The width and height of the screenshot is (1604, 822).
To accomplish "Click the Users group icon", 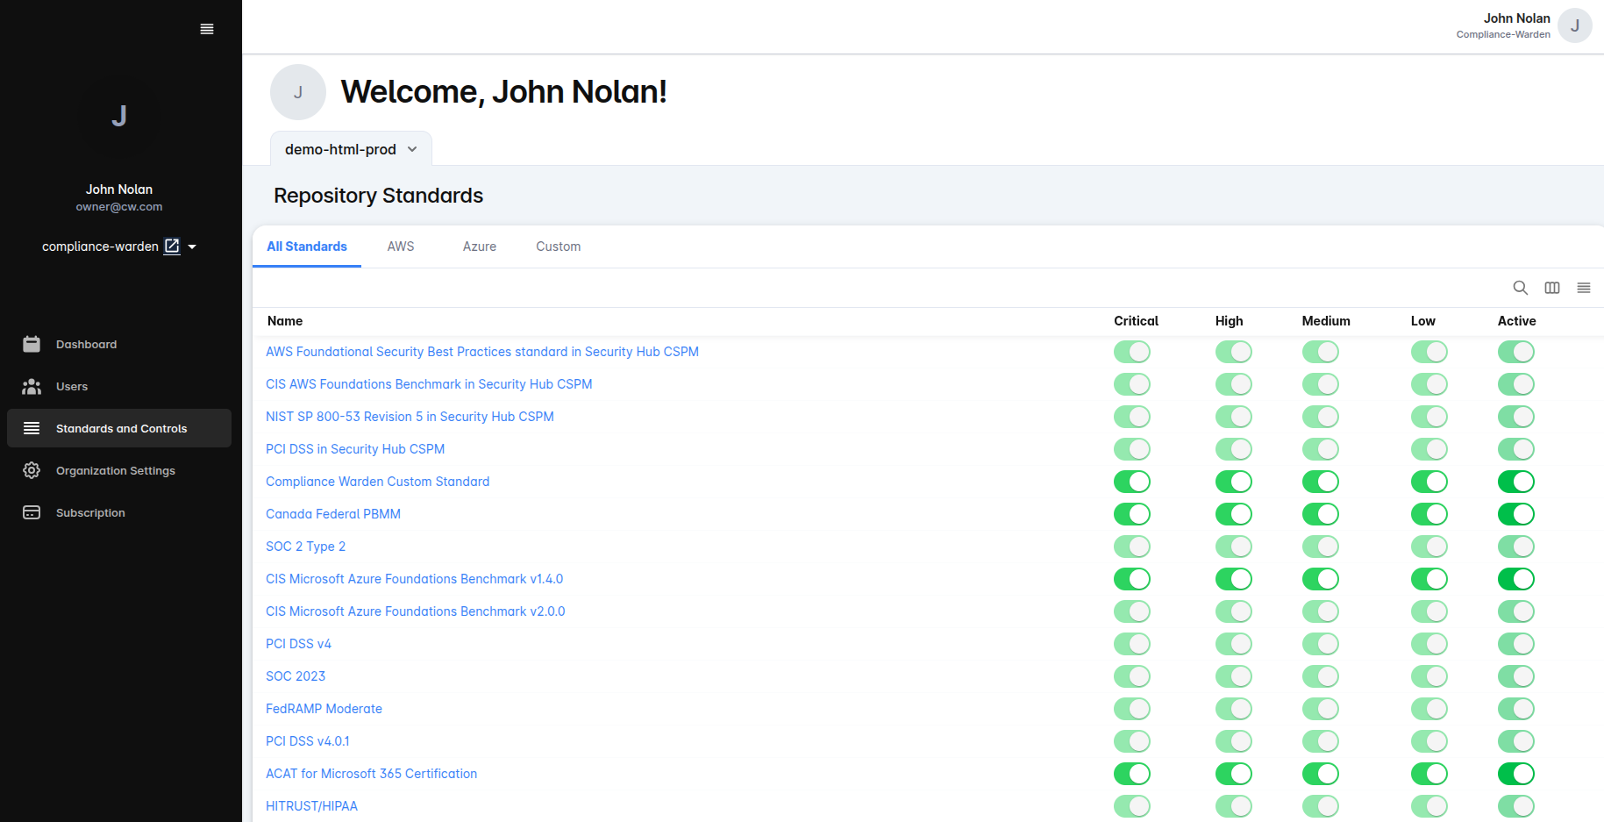I will (x=32, y=386).
